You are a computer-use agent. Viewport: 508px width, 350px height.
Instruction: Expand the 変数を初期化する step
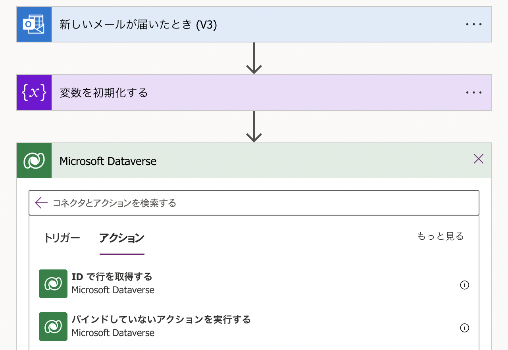(x=254, y=92)
